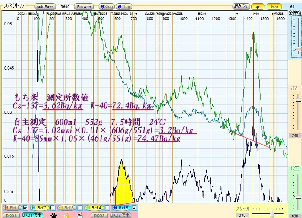302x218 pixels.
Task: Click the BKG1使用 button
Action: 32,215
